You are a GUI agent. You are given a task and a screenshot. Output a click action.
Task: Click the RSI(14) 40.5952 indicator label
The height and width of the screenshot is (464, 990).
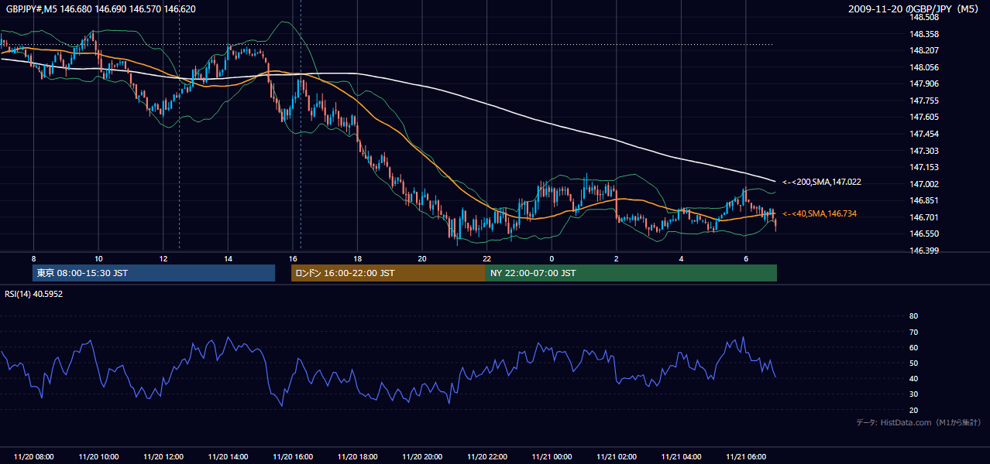click(34, 294)
